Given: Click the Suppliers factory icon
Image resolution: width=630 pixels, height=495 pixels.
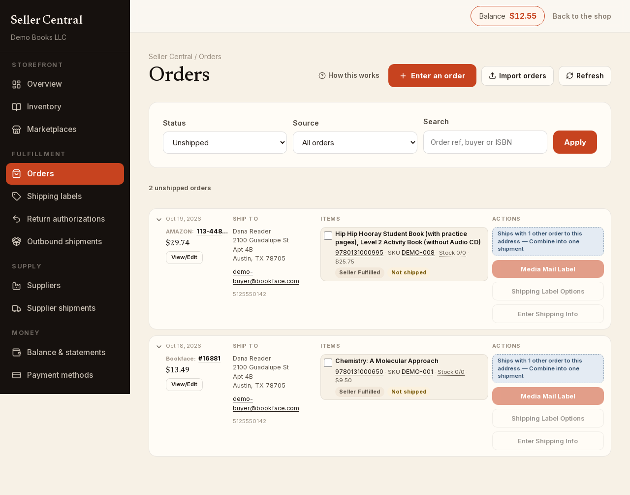Looking at the screenshot, I should click(16, 286).
